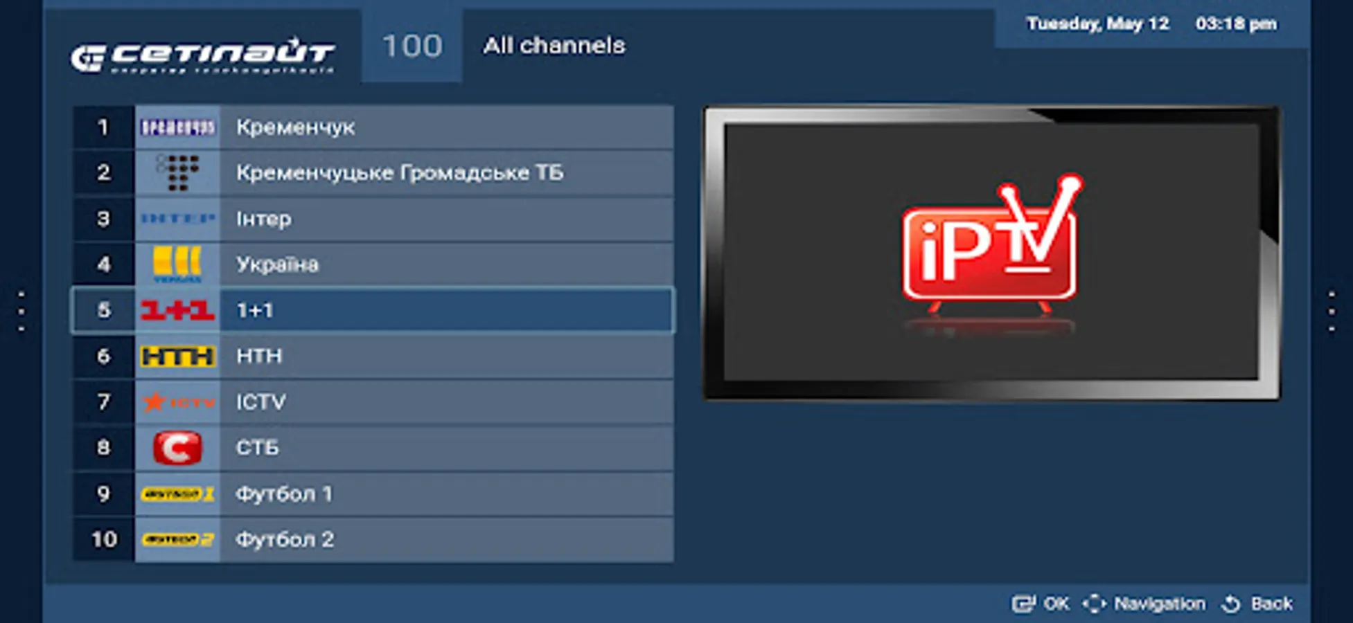Click the Setilight logo in the header
Screen dimensions: 1353x623
(x=202, y=55)
